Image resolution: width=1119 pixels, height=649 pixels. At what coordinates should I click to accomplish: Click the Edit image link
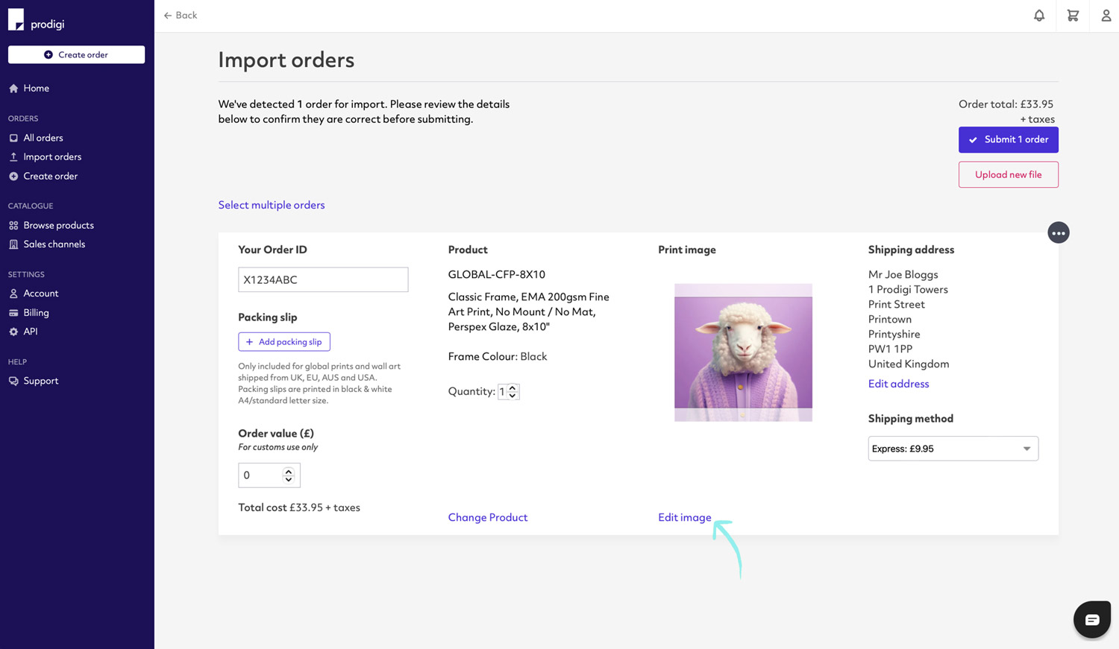[x=684, y=517]
